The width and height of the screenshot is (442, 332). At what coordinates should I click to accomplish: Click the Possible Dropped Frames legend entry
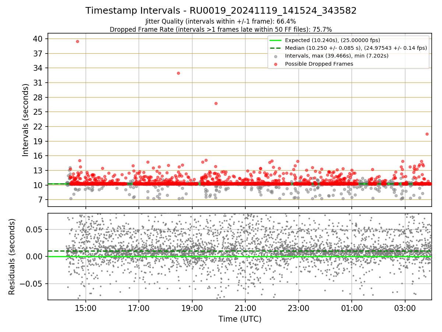(x=319, y=64)
